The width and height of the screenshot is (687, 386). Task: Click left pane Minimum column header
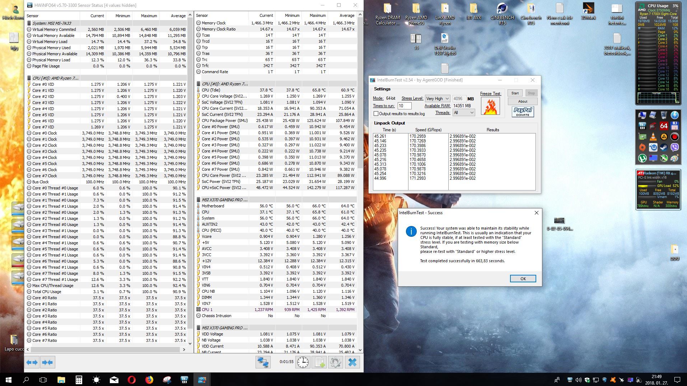point(119,16)
